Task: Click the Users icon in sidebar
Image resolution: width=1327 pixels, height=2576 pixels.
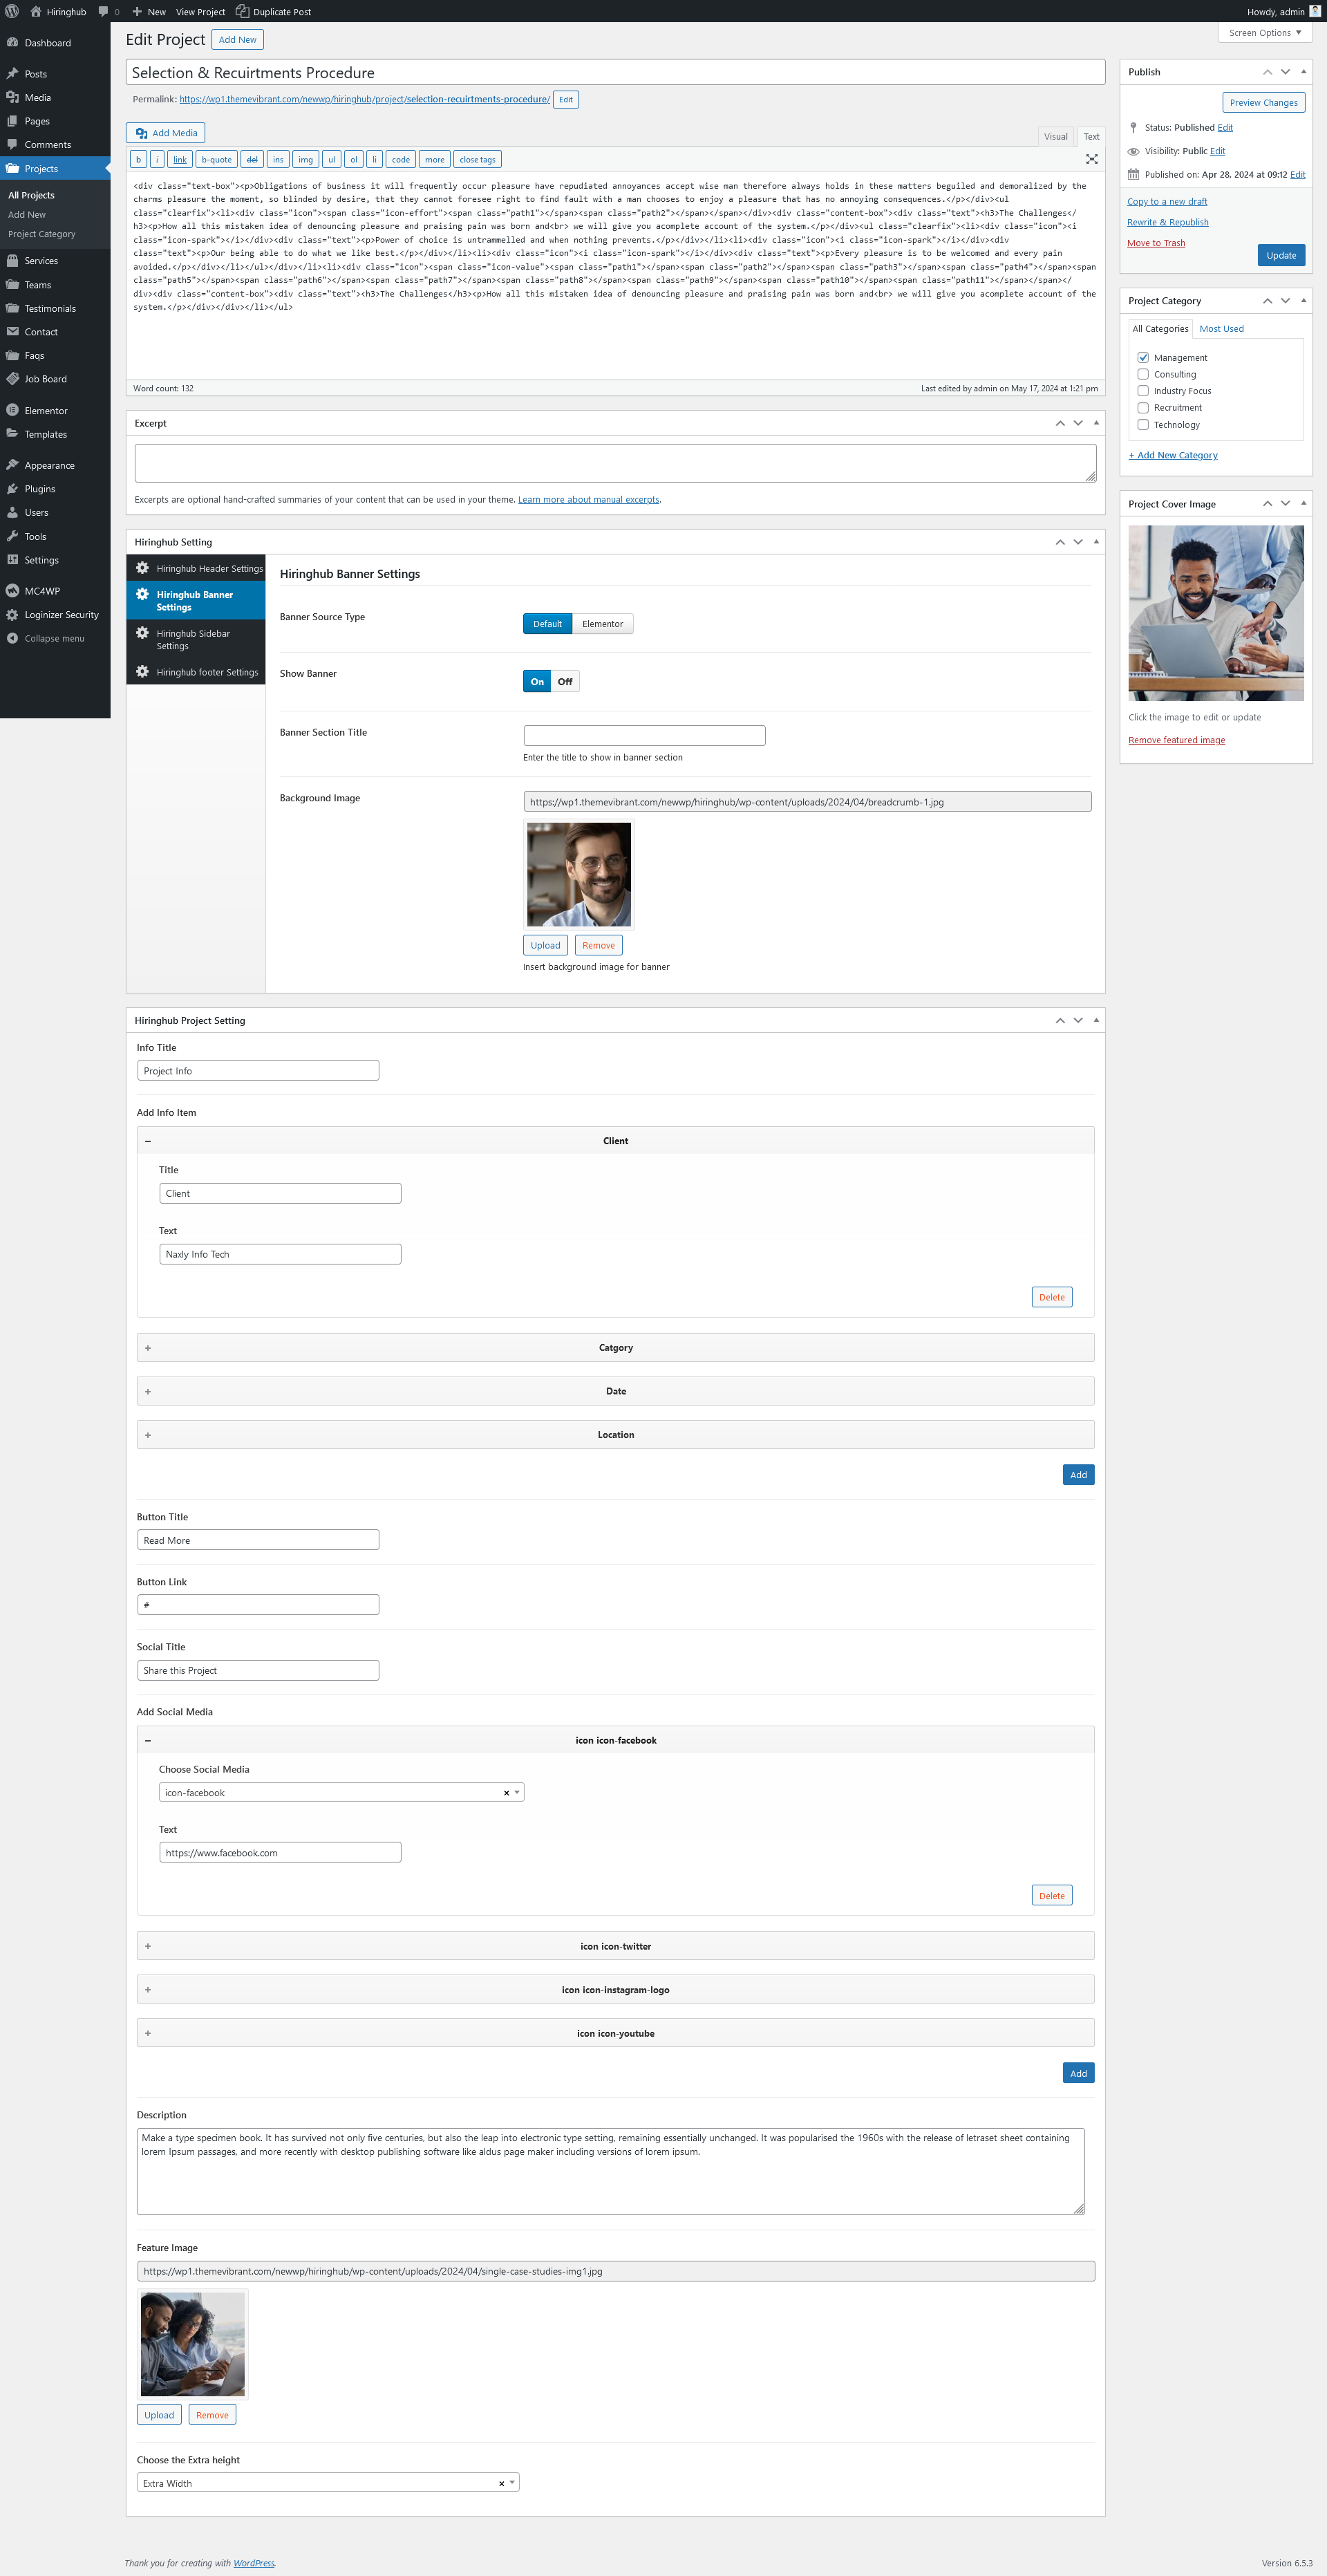Action: click(x=12, y=512)
